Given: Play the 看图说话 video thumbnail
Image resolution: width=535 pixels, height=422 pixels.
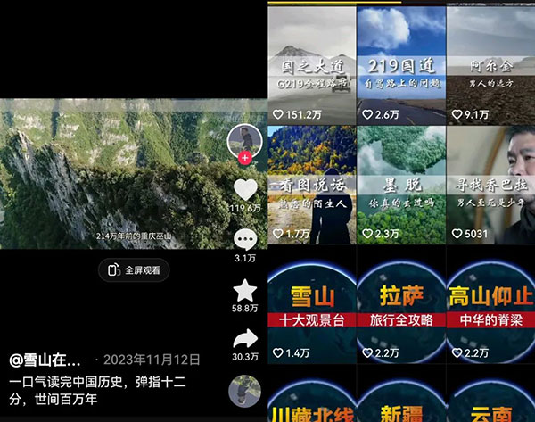Looking at the screenshot, I should [x=312, y=183].
